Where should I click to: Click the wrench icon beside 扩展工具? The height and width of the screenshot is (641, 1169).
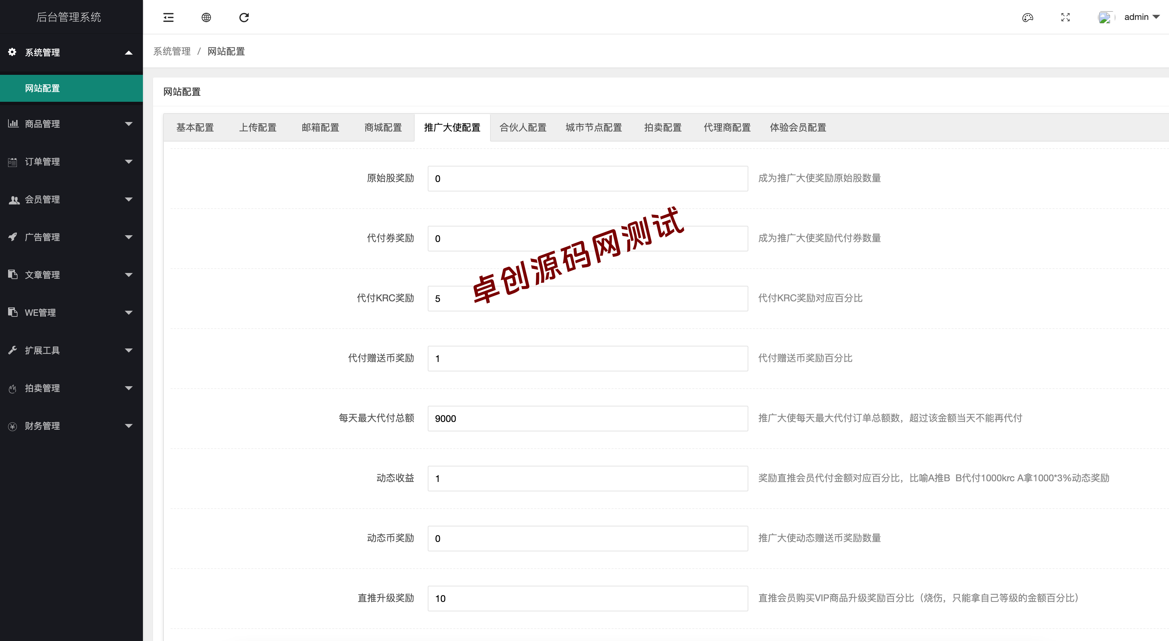click(x=12, y=350)
